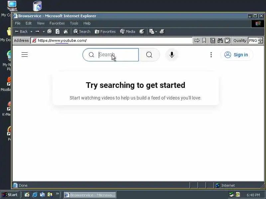Click the page security icon in address bar
This screenshot has width=266, height=199.
34,40
